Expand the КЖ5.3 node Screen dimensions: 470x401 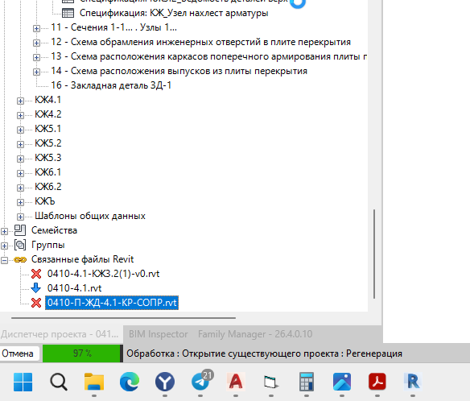(x=20, y=159)
